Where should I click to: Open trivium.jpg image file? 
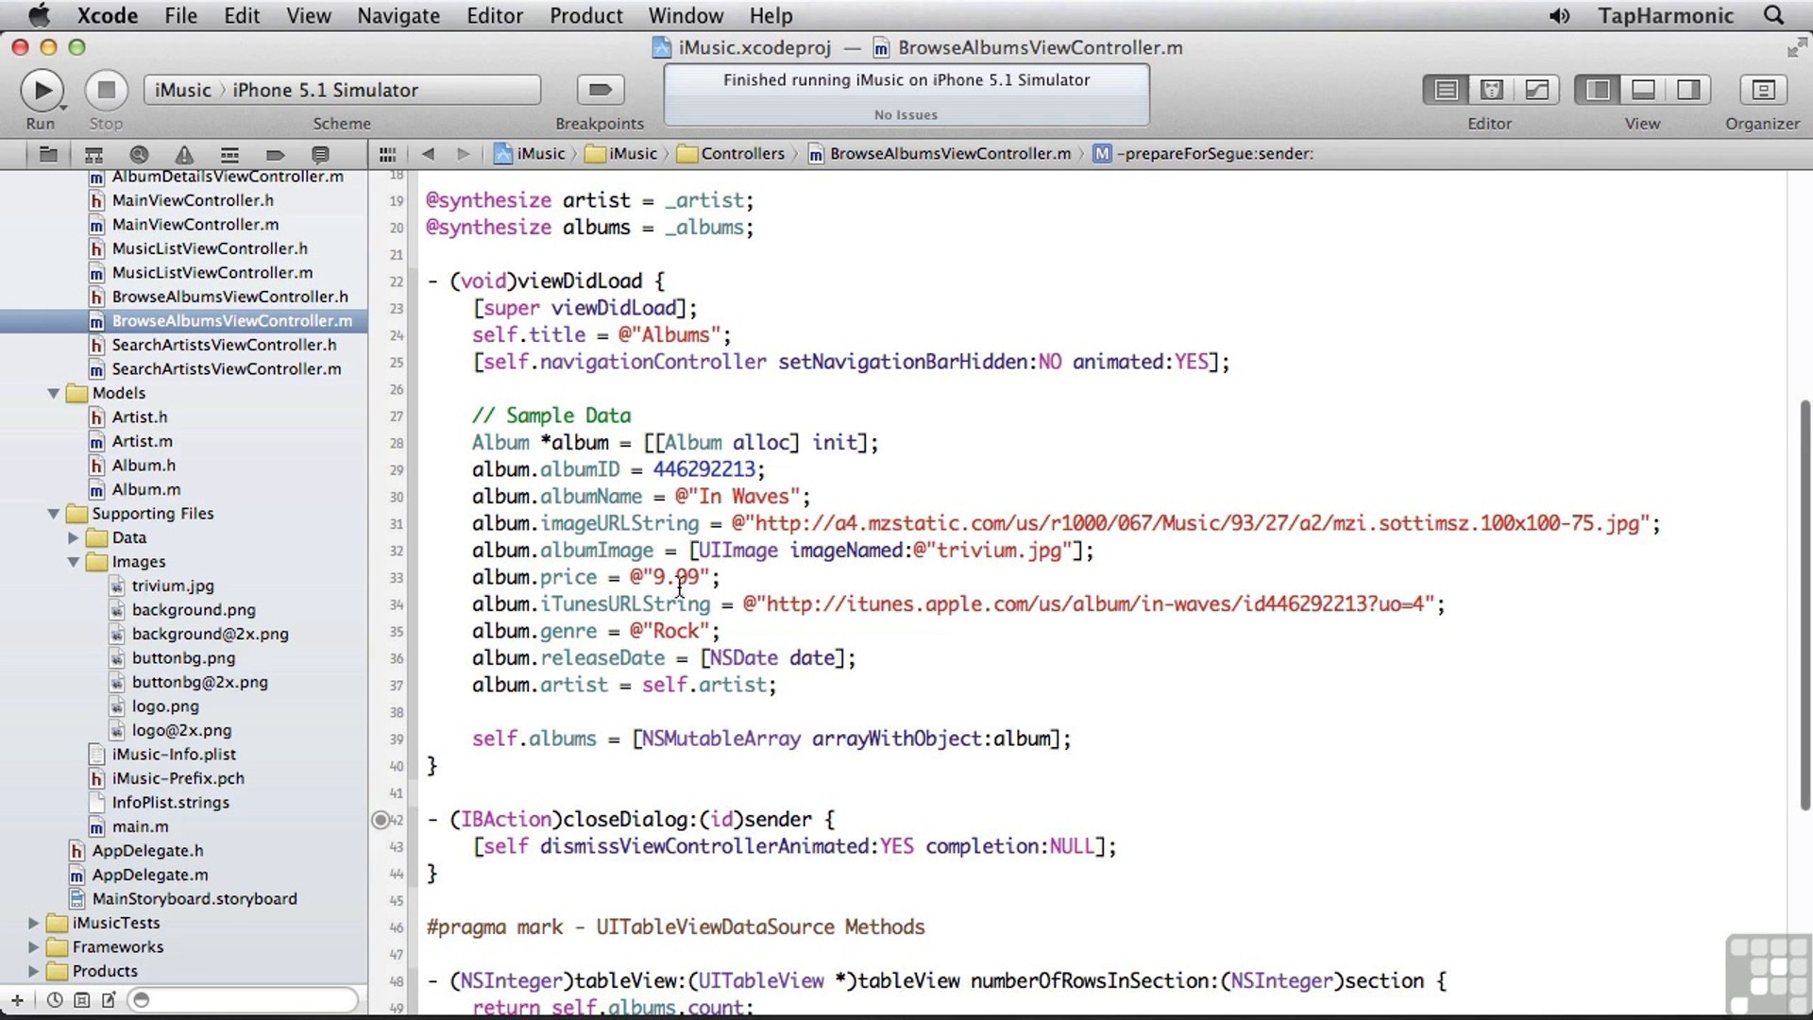point(173,586)
